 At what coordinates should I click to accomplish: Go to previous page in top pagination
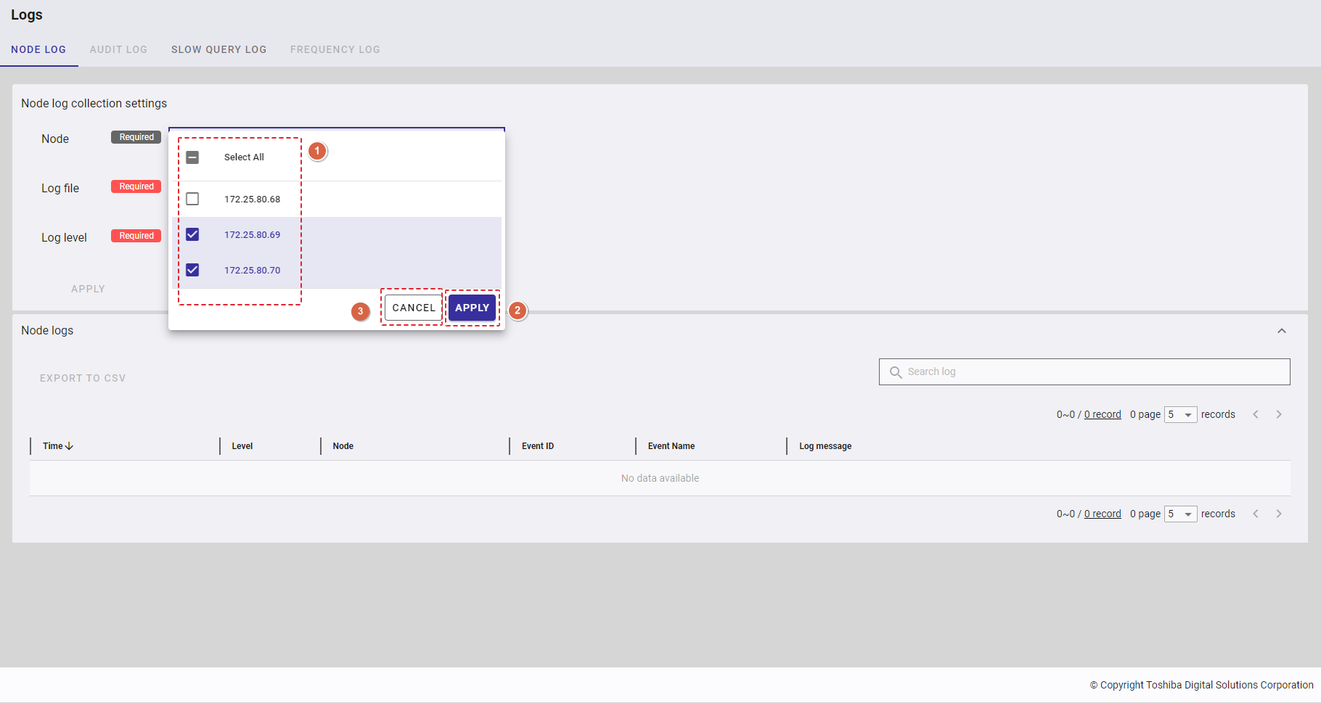[x=1256, y=414]
